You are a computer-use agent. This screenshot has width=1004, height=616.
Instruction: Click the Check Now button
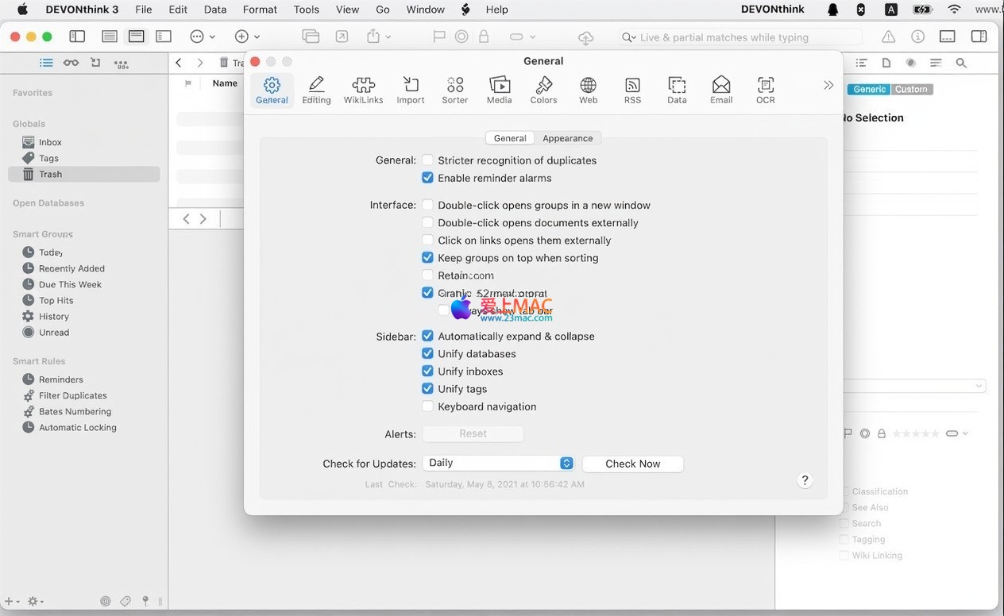[632, 464]
